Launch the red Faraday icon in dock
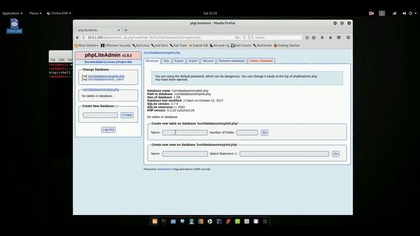Viewport: 420px width, 236px height. click(x=228, y=222)
